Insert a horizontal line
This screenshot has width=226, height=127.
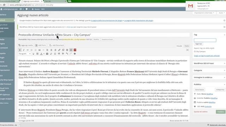(x=43, y=50)
